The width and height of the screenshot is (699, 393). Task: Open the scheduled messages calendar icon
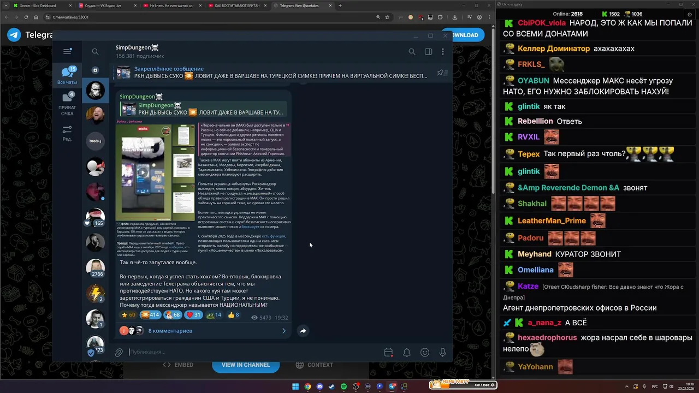(x=388, y=353)
